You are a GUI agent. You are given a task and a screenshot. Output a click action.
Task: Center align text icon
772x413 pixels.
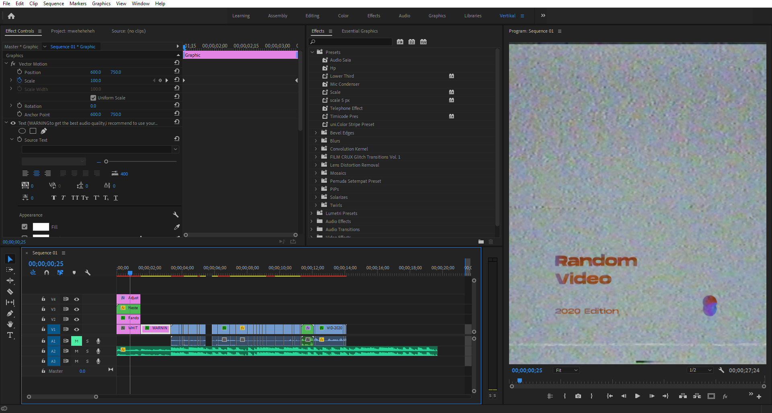pos(37,173)
